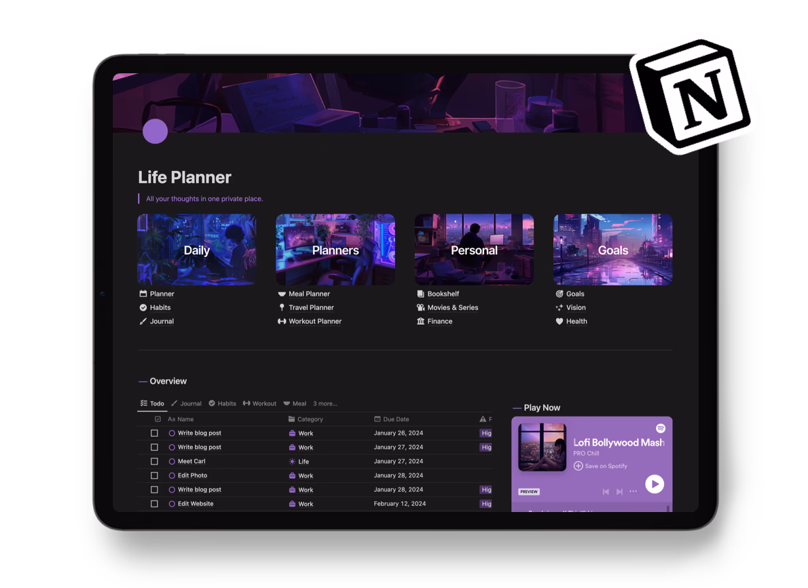Click the Category column header
This screenshot has width=808, height=588.
pyautogui.click(x=306, y=419)
